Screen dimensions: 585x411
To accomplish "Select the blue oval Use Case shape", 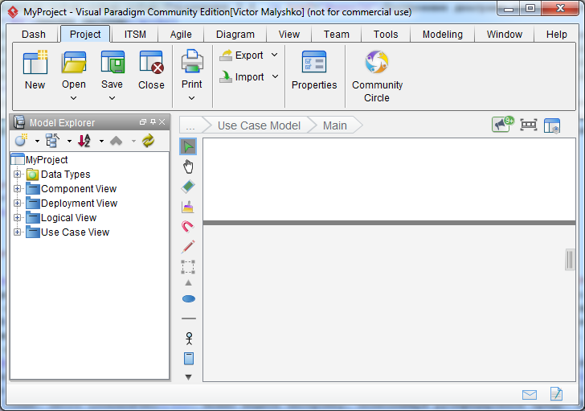I will point(188,298).
